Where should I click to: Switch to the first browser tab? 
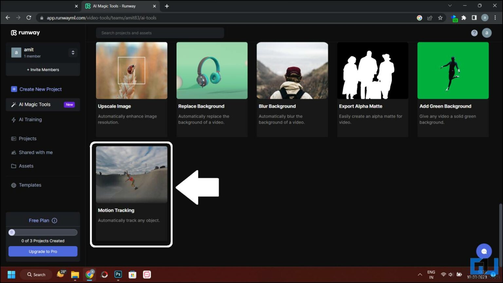(39, 6)
